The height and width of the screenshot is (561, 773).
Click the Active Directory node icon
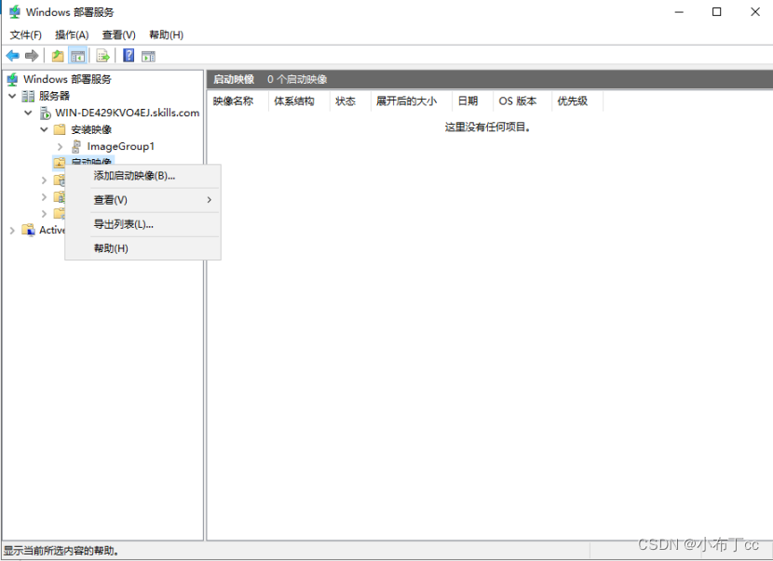(29, 230)
